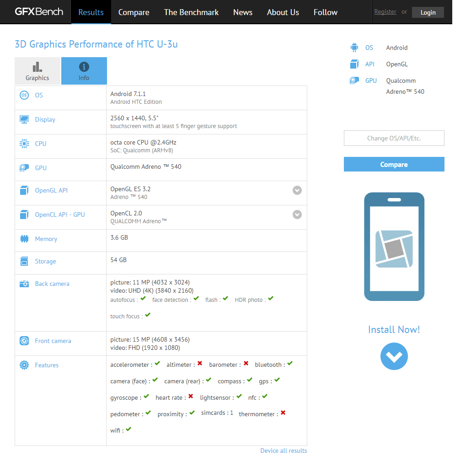This screenshot has width=471, height=456.
Task: Click the Android 7.1.1 value
Action: [128, 94]
